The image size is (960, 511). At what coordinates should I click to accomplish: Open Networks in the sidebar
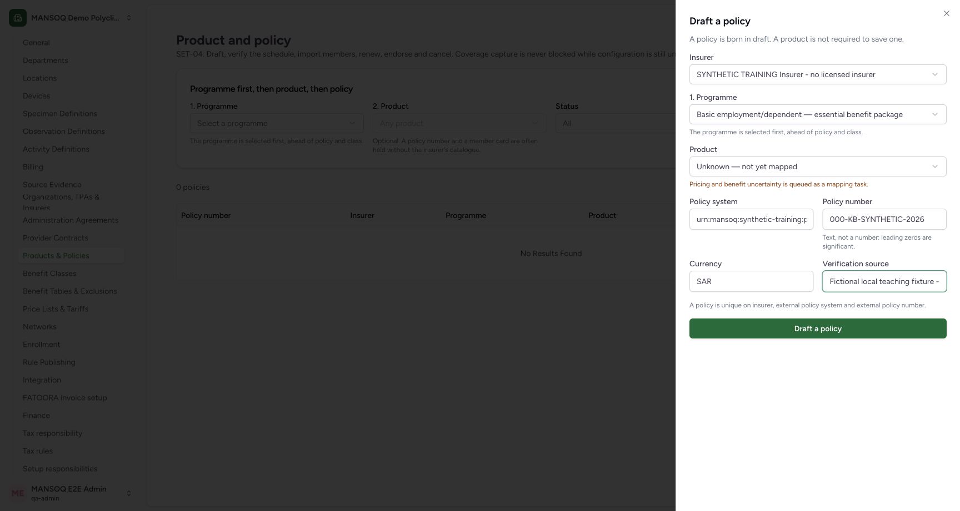pyautogui.click(x=39, y=327)
